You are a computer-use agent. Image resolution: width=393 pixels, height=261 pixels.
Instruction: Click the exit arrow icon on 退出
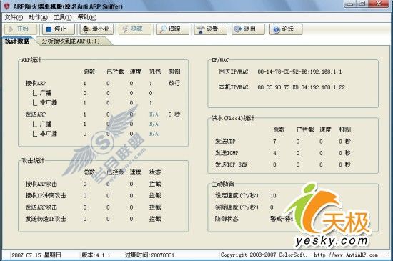[238, 29]
